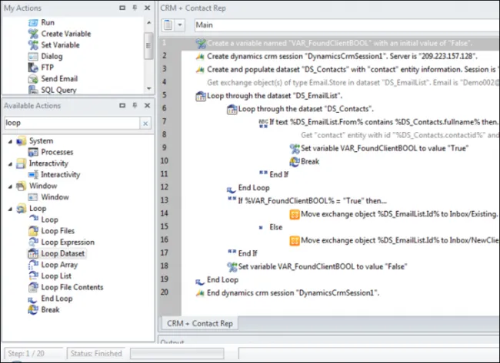
Task: Click the dynamics crm icon on step 2
Action: click(x=200, y=57)
